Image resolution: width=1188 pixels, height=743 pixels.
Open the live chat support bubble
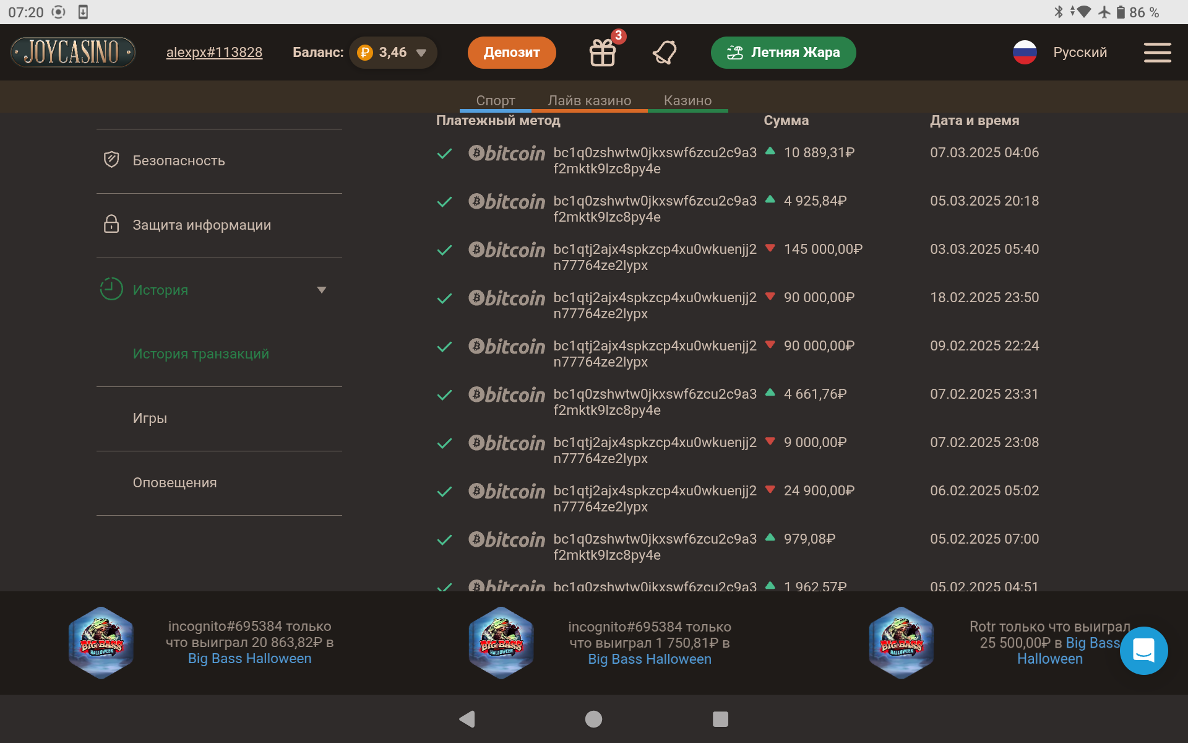[1143, 650]
